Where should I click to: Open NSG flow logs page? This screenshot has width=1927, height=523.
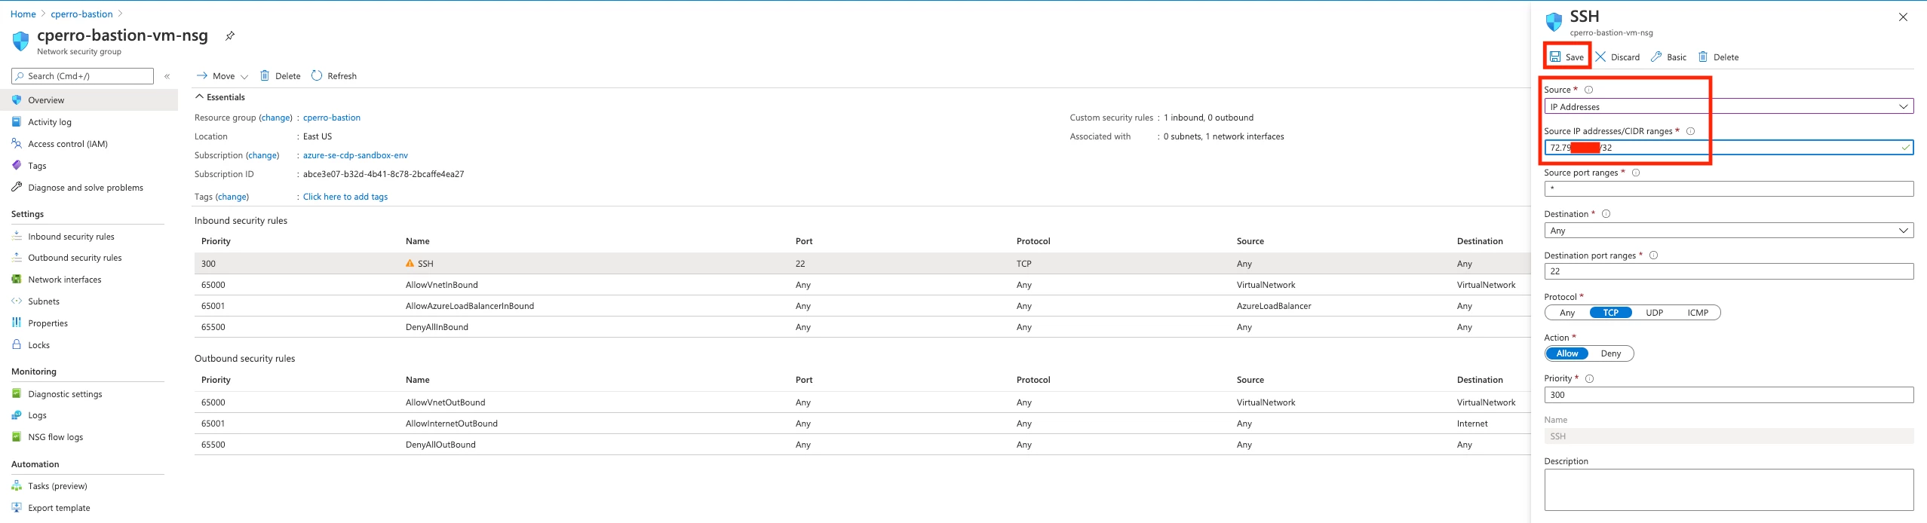56,437
